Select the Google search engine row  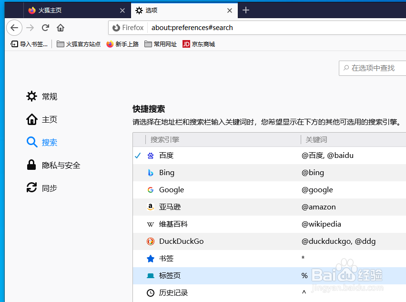coord(269,190)
